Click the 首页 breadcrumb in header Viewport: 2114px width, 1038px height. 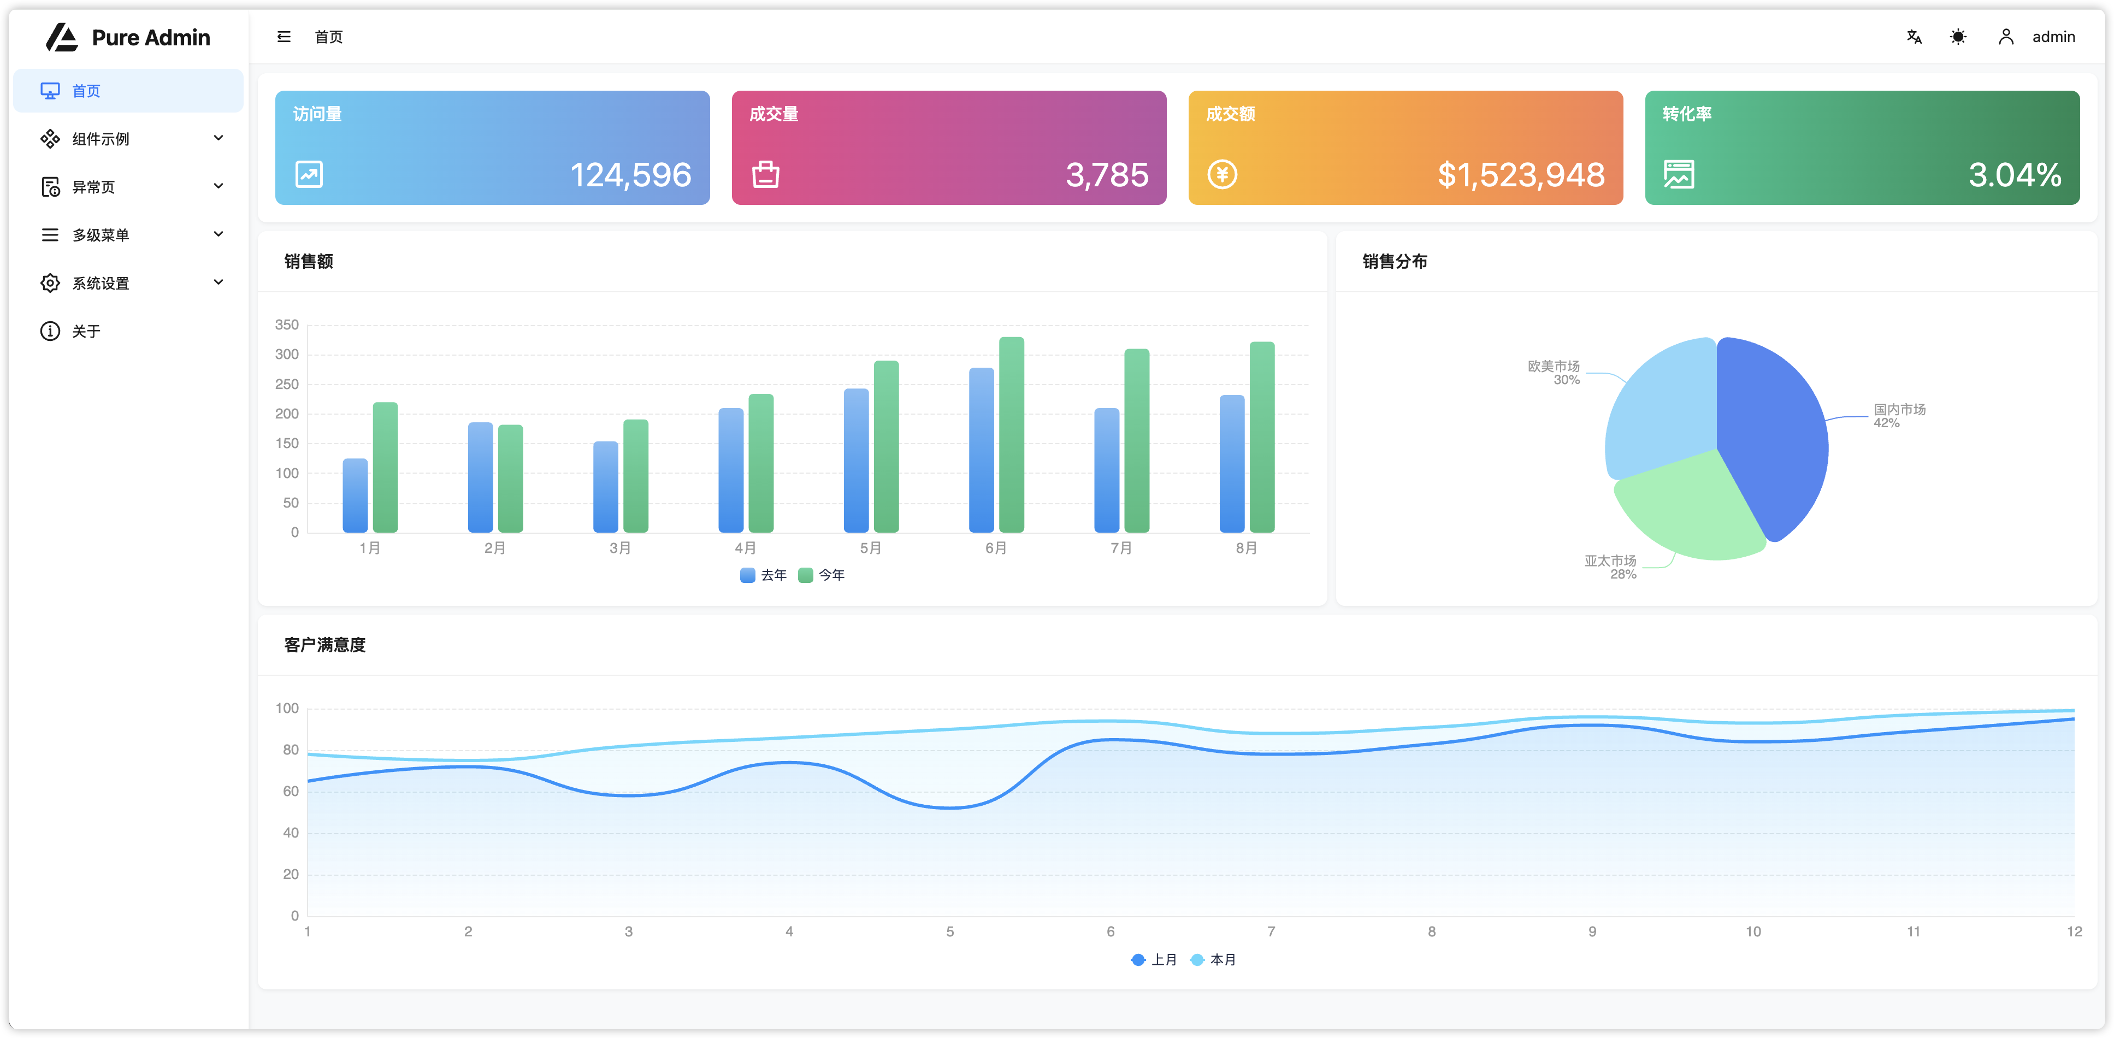coord(328,37)
